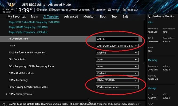The image size is (178, 106).
Task: Open the Tool tab
Action: (114, 17)
